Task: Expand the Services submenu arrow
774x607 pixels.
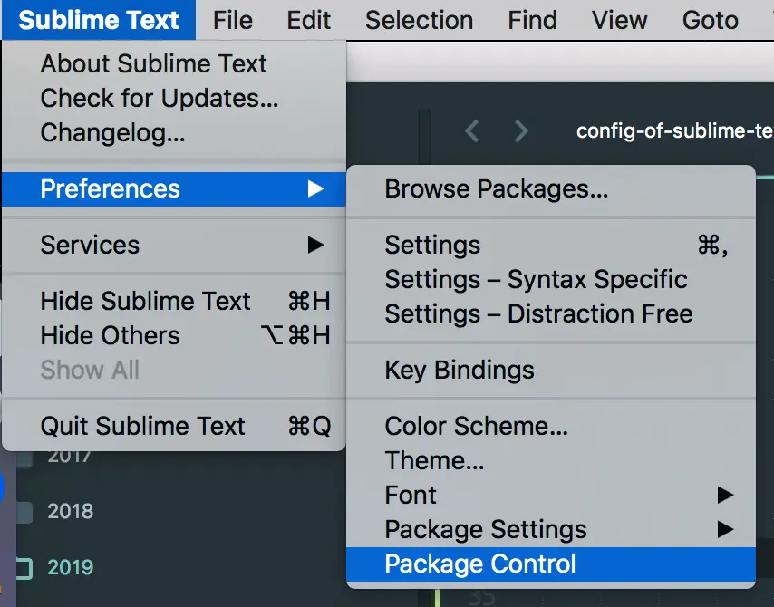Action: [316, 245]
